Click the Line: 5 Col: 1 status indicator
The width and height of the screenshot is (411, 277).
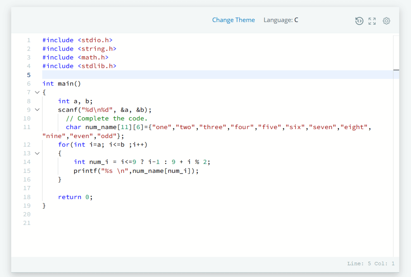(x=370, y=263)
